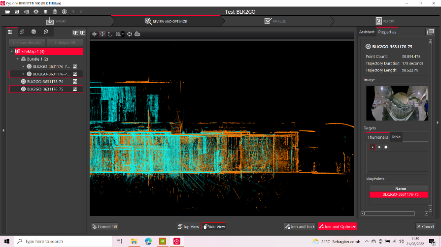Click the selection rectangle tool in viewer toolbar
441x247 pixels.
pyautogui.click(x=118, y=34)
